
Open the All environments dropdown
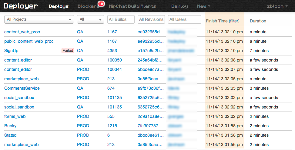tap(90, 19)
